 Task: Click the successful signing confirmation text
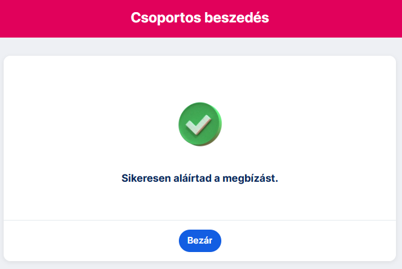click(200, 179)
